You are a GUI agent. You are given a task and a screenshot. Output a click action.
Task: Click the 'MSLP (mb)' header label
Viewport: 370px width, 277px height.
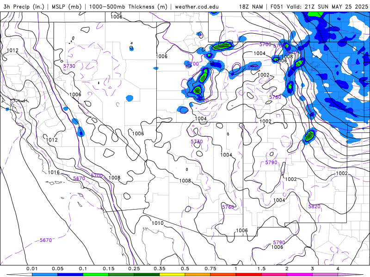[x=67, y=6]
